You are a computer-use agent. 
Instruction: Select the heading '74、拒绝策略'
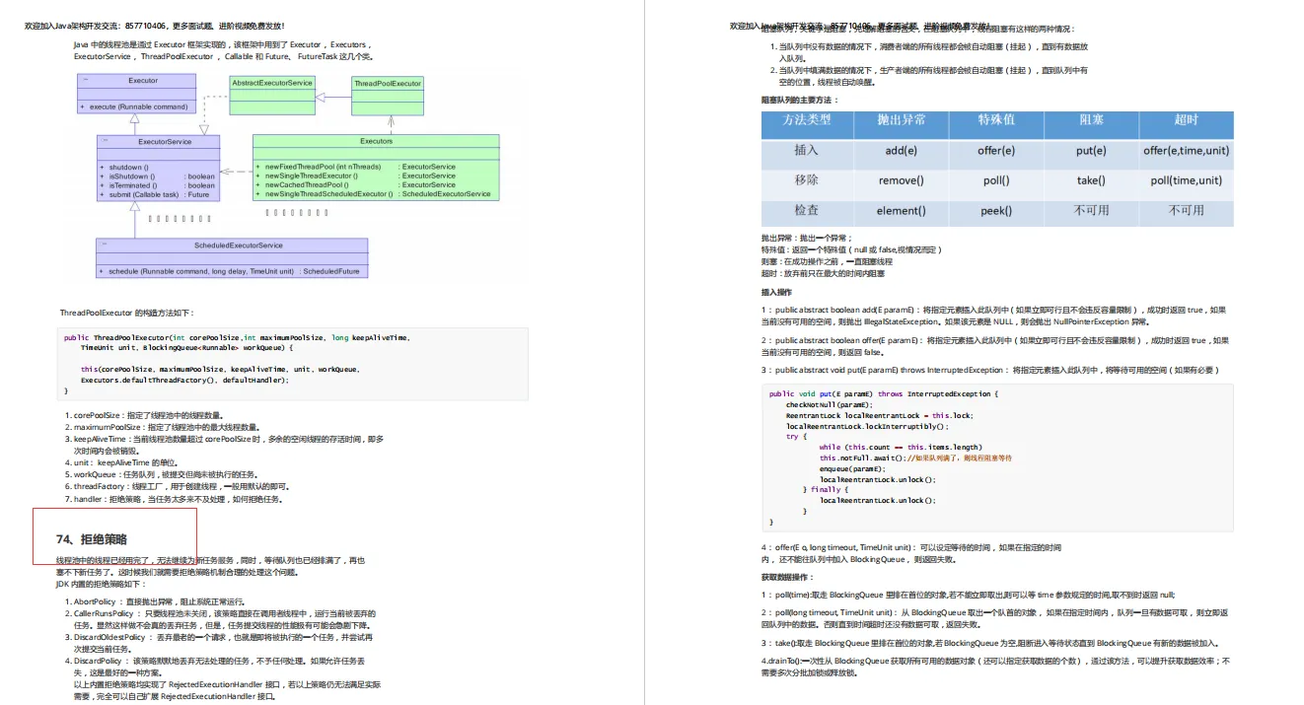click(x=92, y=539)
